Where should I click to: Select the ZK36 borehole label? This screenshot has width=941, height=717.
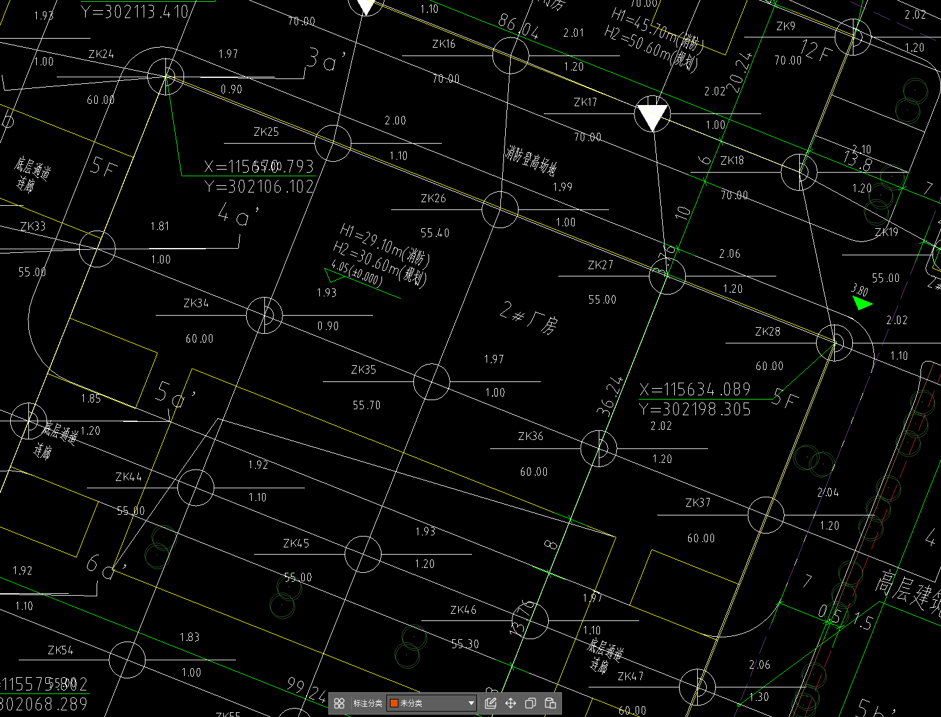pos(531,436)
